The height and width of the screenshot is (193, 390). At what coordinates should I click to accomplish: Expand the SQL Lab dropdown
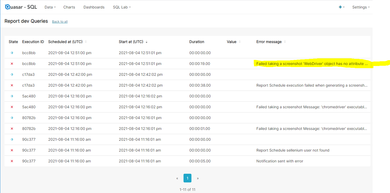pos(121,7)
